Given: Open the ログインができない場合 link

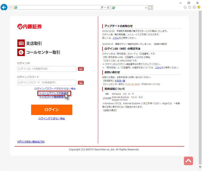Looking at the screenshot, I should pos(52,118).
